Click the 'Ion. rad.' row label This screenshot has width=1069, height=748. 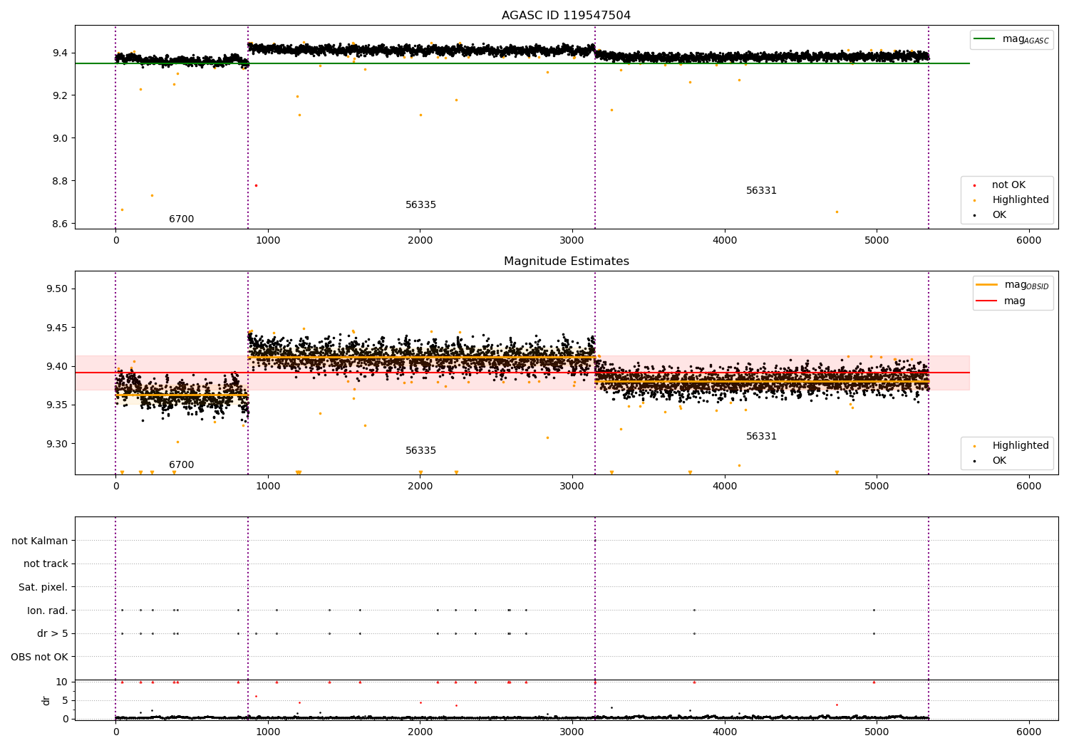pos(48,611)
